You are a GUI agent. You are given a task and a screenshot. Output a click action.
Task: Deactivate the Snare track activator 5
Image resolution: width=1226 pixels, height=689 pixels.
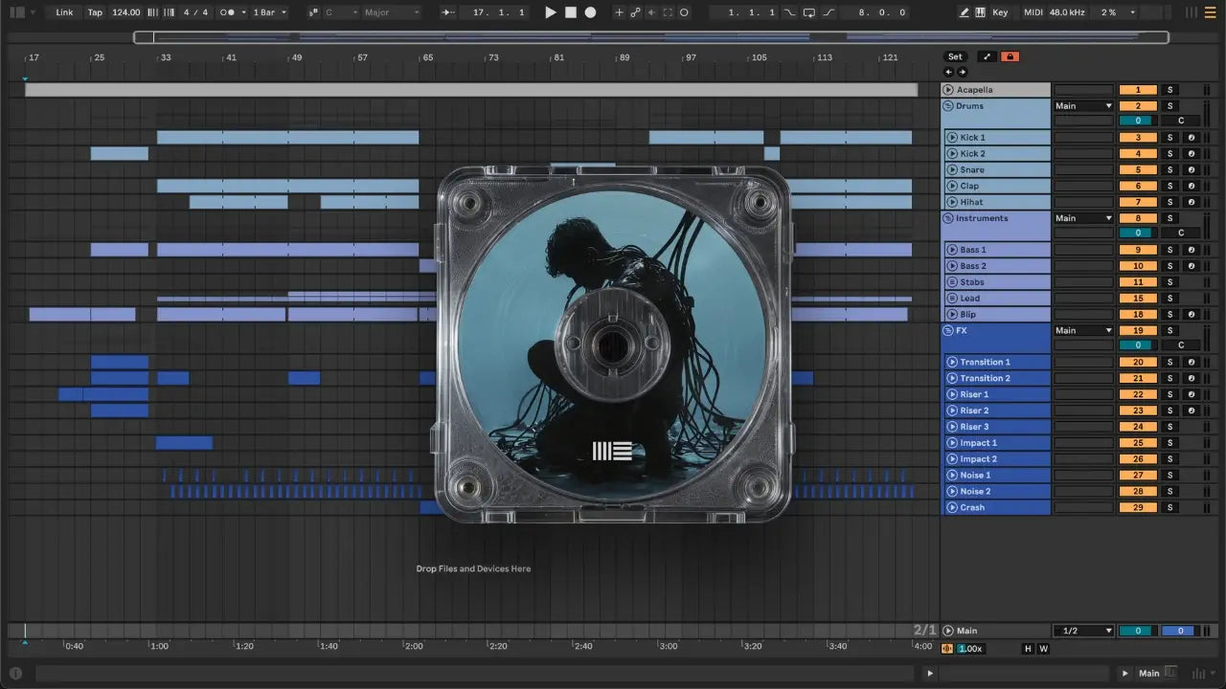click(x=1137, y=170)
